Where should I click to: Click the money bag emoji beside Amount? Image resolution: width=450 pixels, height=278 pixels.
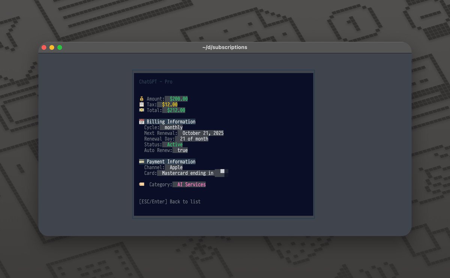coord(141,99)
